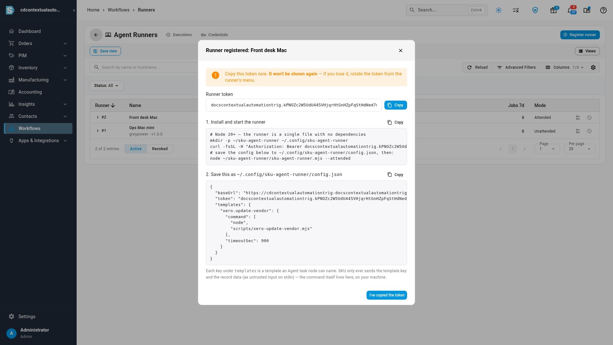Reload the runners list

[477, 67]
